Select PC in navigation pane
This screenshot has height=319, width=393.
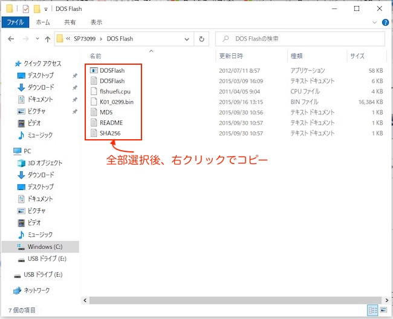click(x=27, y=151)
